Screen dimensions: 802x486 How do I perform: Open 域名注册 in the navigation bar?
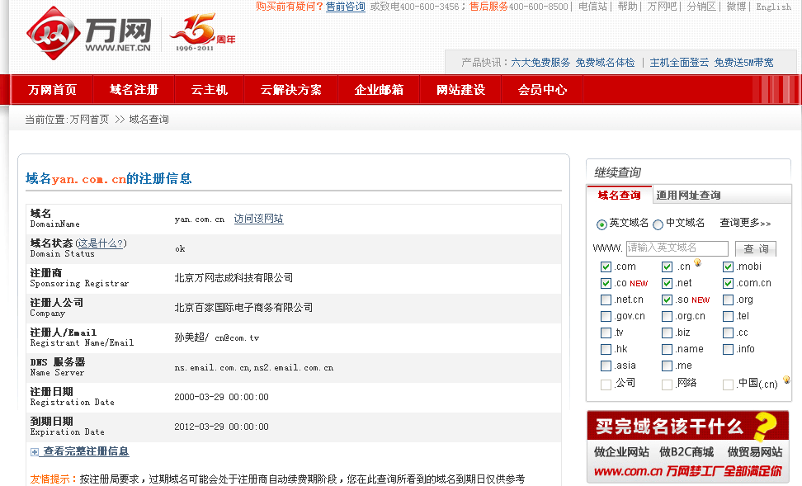[134, 90]
